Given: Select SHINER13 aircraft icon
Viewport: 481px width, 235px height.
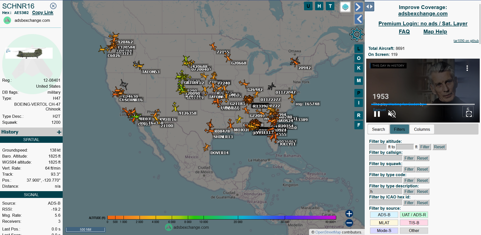Looking at the screenshot, I should pos(210,130).
